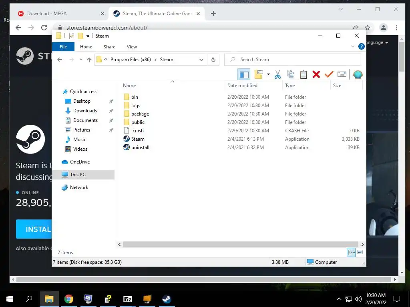The width and height of the screenshot is (410, 307).
Task: Click the Copy toolbar icon
Action: [291, 74]
